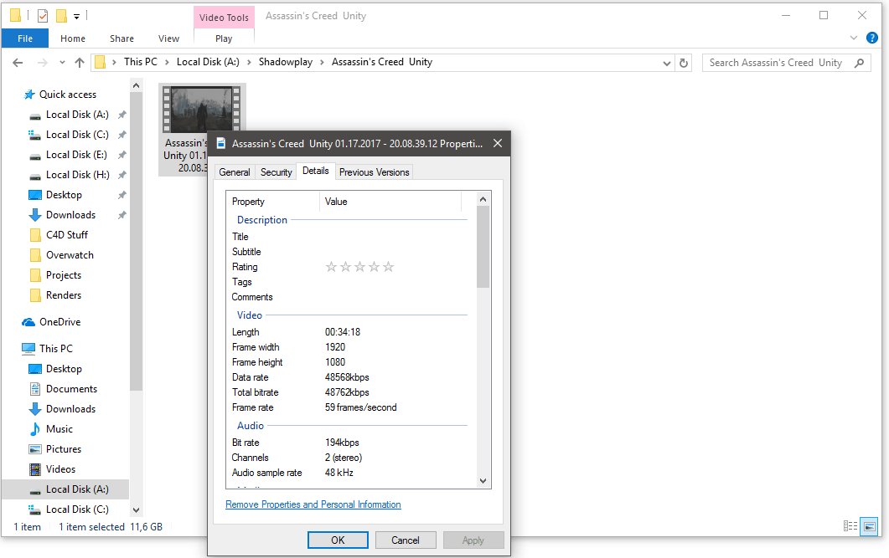Open Videos under This PC

60,469
